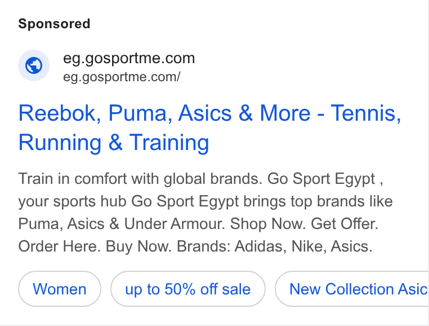Click the blue globe favicon icon
429x326 pixels.
[34, 65]
